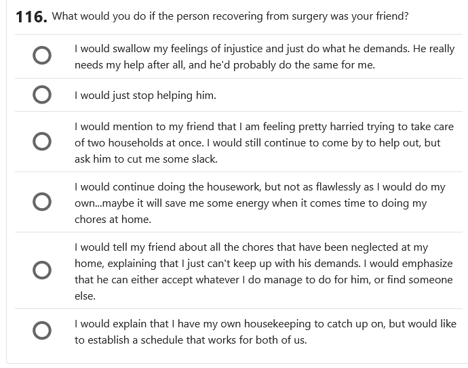The image size is (468, 368).
Task: Click the text 'I would tell my friend about all the chores'
Action: (180, 247)
